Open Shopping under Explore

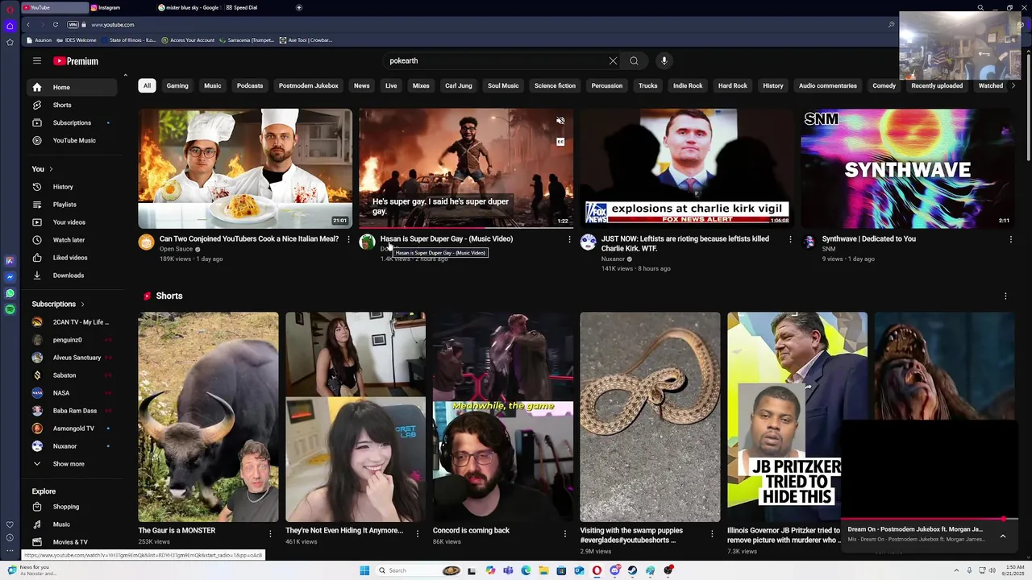(x=73, y=507)
